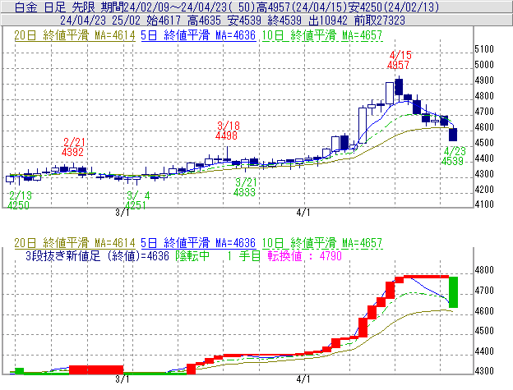Click the 3/21 4333 low label
Viewport: 513px width, 390px height.
point(245,187)
